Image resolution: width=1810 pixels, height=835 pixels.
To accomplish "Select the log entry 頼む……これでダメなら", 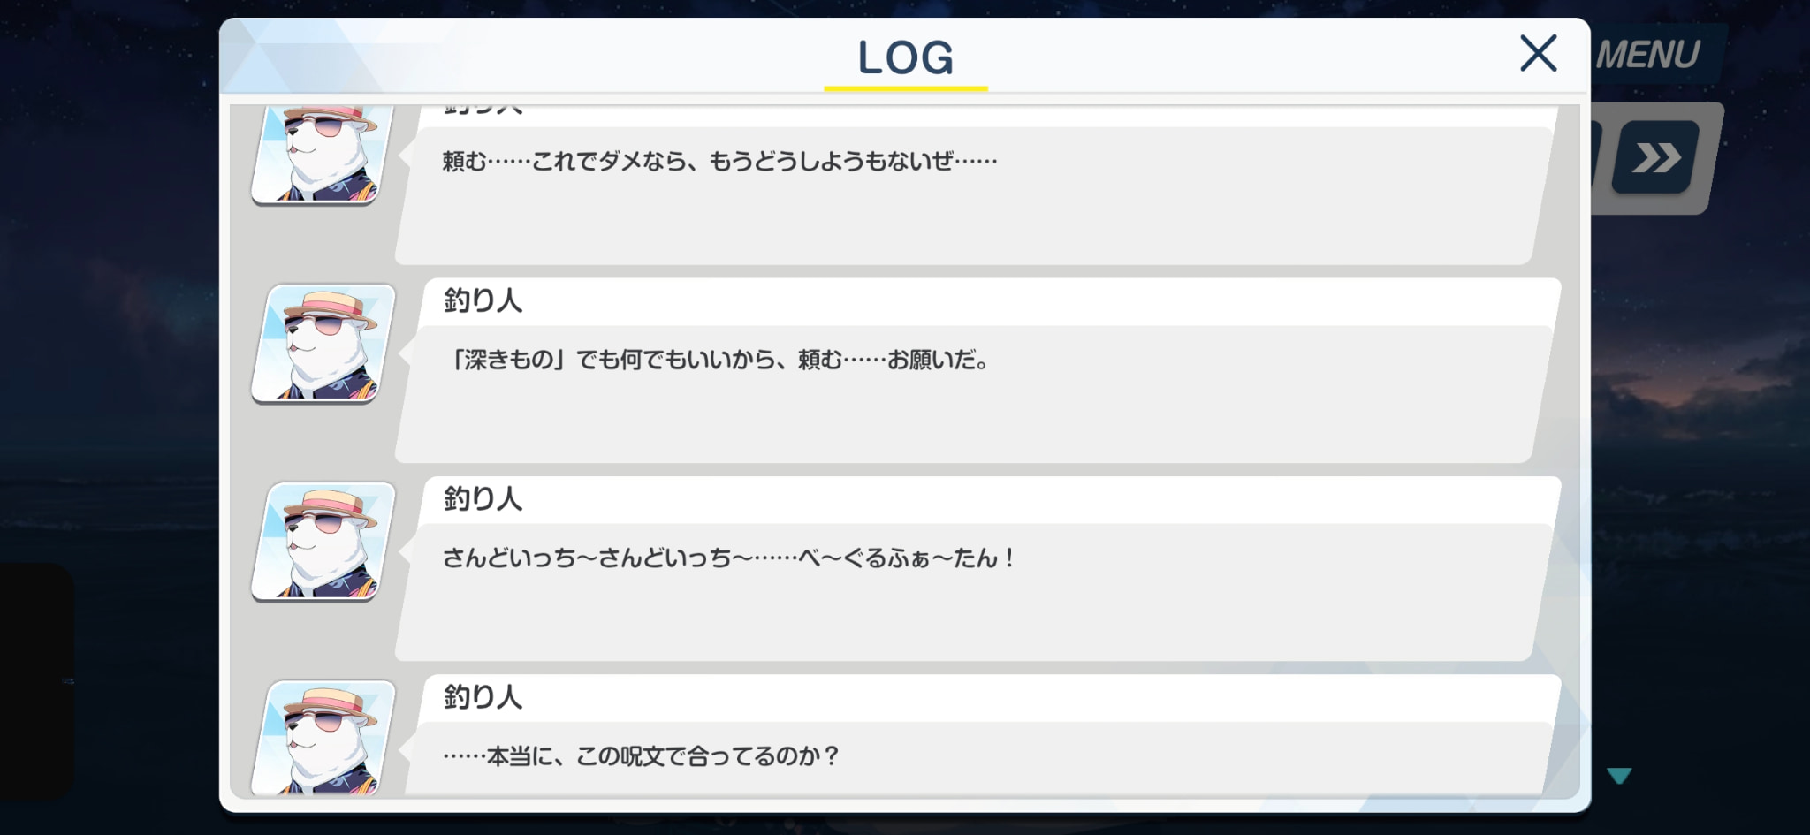I will 974,196.
